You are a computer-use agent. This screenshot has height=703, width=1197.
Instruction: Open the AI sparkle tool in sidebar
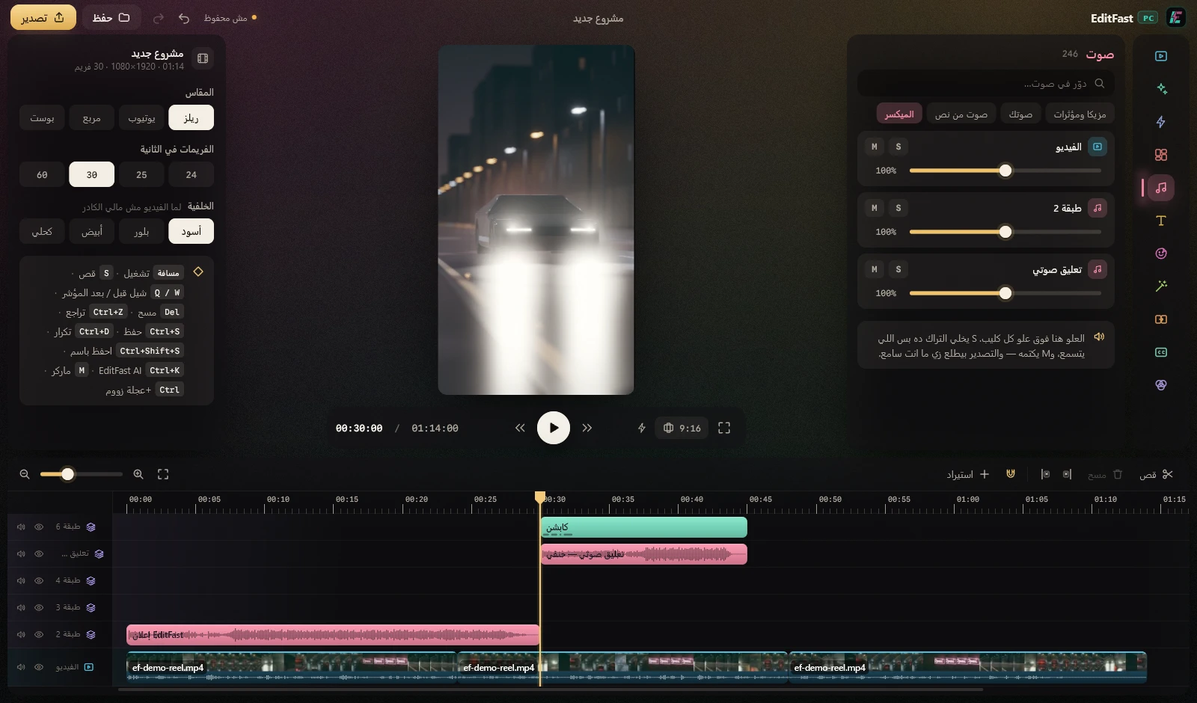pyautogui.click(x=1161, y=89)
